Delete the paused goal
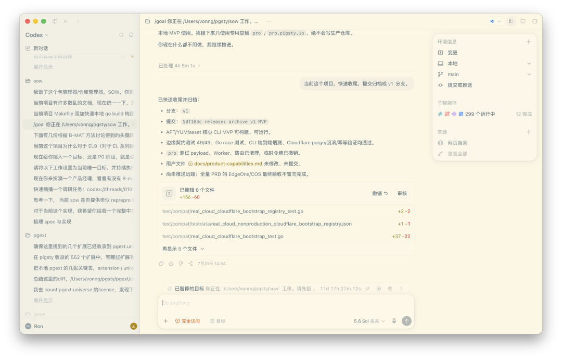Image resolution: width=562 pixels, height=360 pixels. [x=390, y=289]
